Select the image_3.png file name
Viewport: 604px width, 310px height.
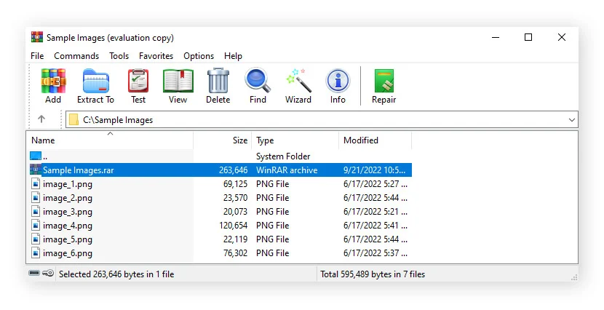coord(68,212)
